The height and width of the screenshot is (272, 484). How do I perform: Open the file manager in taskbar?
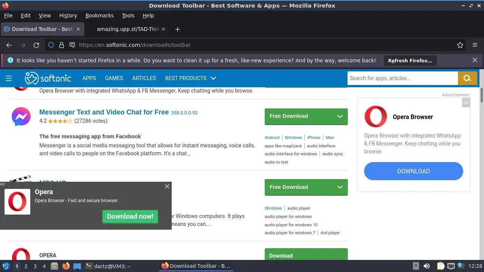[x=54, y=266]
